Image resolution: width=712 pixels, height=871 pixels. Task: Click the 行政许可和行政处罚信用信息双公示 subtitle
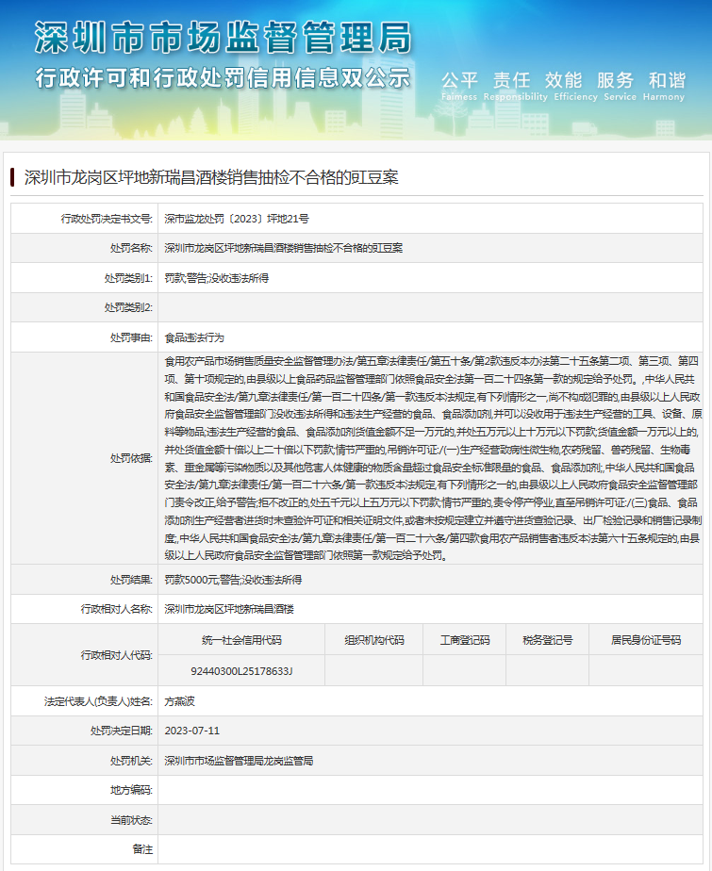223,77
